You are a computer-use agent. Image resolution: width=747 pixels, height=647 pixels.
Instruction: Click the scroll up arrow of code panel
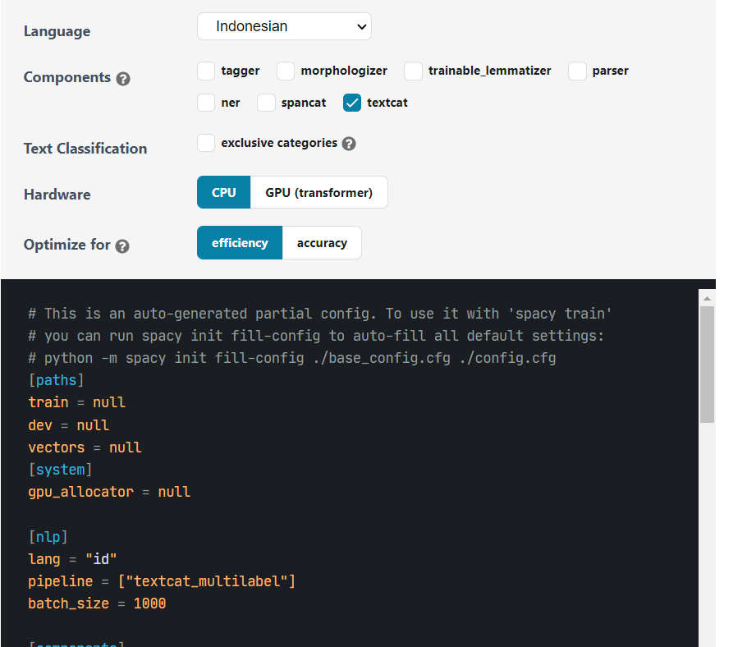(707, 298)
